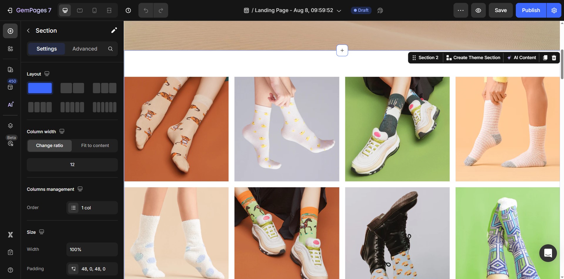This screenshot has height=279, width=564.
Task: Select the five-column layout
Action: [x=72, y=107]
